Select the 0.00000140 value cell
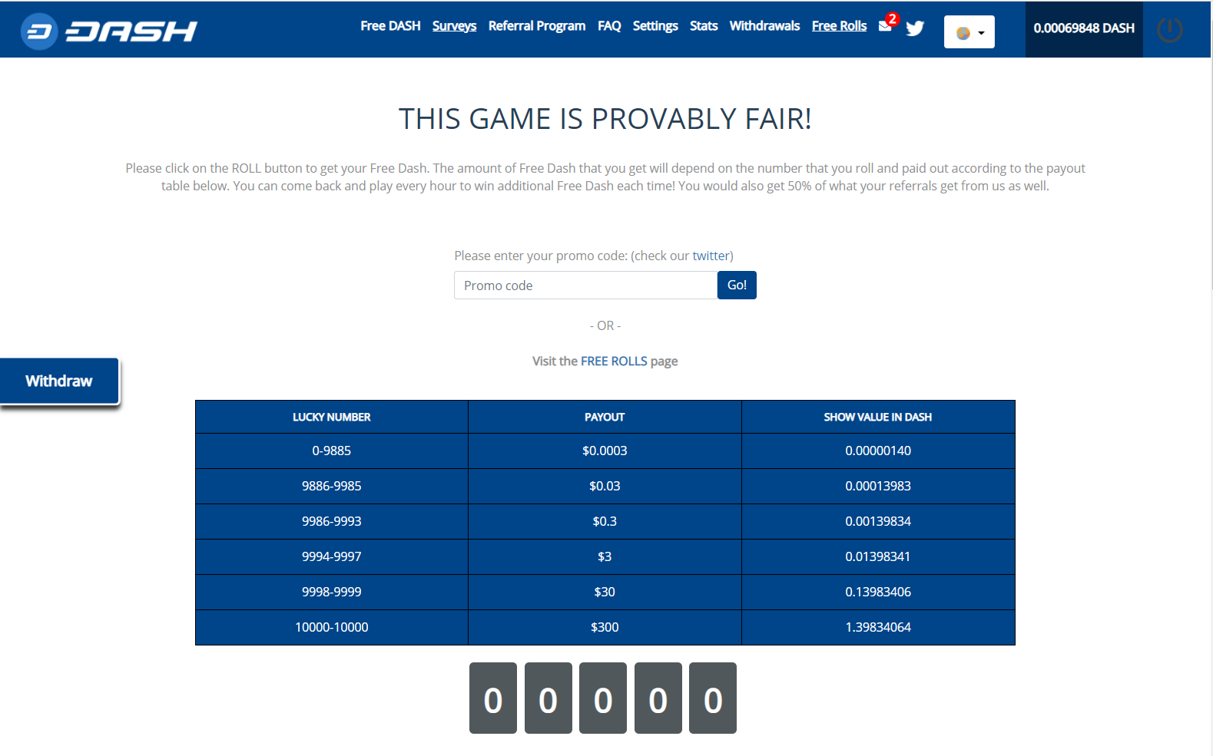This screenshot has height=756, width=1213. tap(878, 451)
